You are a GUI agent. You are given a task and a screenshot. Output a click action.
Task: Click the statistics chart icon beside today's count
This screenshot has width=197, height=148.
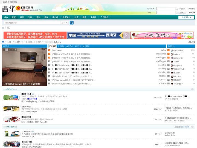3,42
